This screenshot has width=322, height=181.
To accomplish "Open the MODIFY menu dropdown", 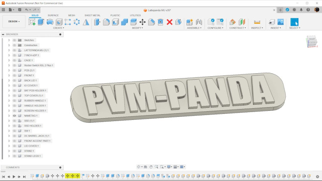I will pos(137,28).
